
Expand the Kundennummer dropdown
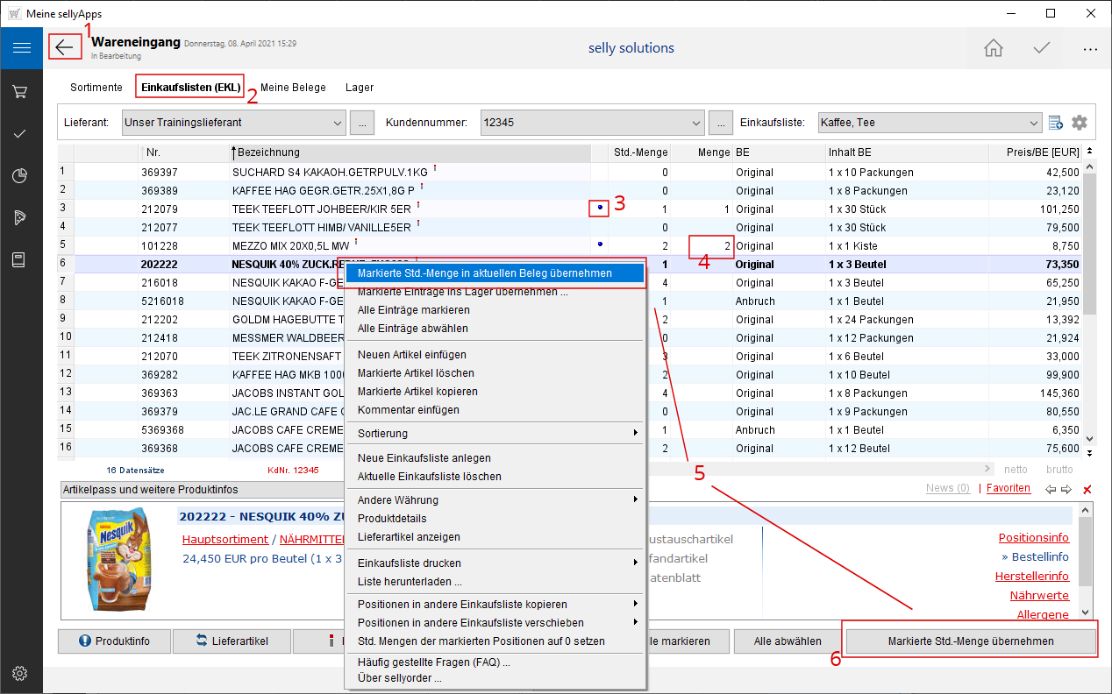[x=697, y=123]
